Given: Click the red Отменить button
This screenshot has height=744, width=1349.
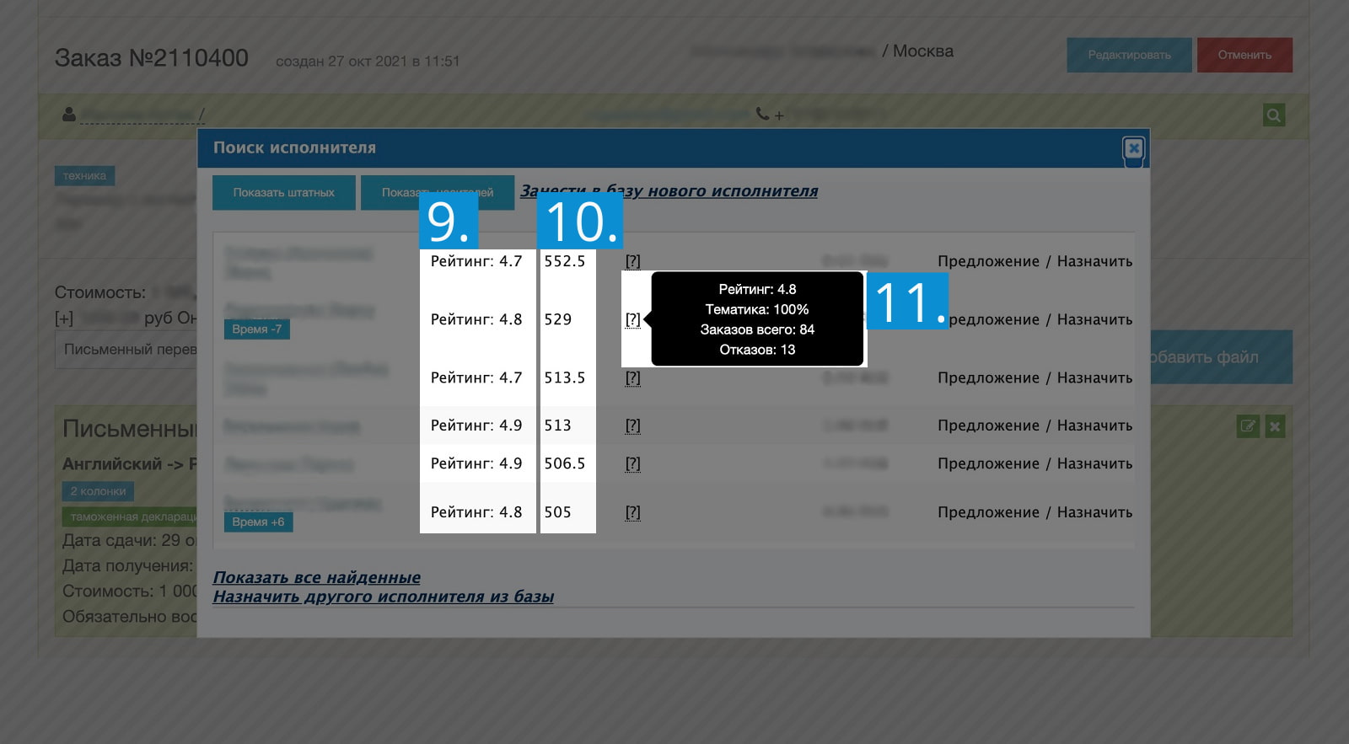Looking at the screenshot, I should 1244,55.
